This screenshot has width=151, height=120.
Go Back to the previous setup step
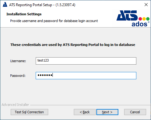point(85,112)
